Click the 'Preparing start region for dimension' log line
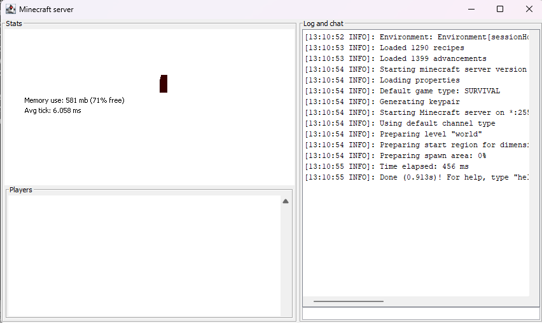This screenshot has width=542, height=323. click(417, 145)
